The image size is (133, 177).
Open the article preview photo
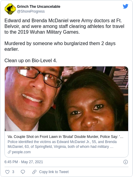tap(66, 99)
